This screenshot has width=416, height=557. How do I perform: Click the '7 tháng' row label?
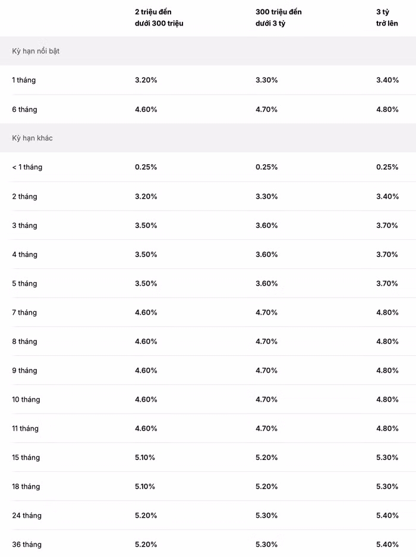click(24, 312)
